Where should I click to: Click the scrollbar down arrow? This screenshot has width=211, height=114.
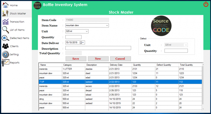(x=203, y=109)
